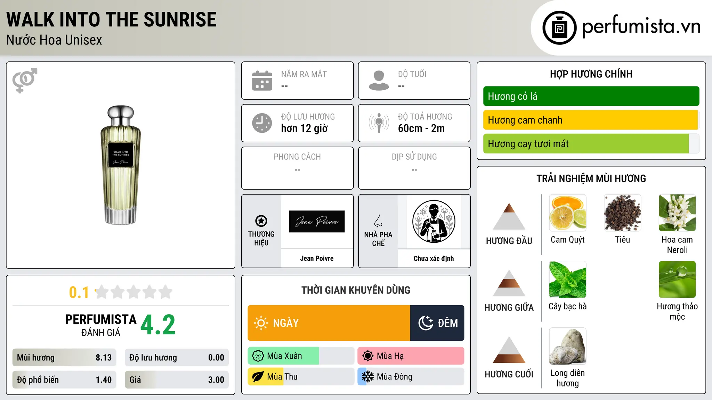Click the snowflake icon for Mùa Đông
Screen dimensions: 712x400
pyautogui.click(x=368, y=377)
